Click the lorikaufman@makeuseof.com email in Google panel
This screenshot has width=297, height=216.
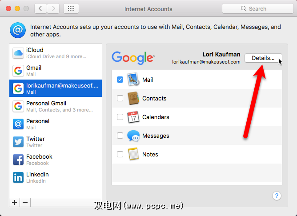click(x=206, y=62)
